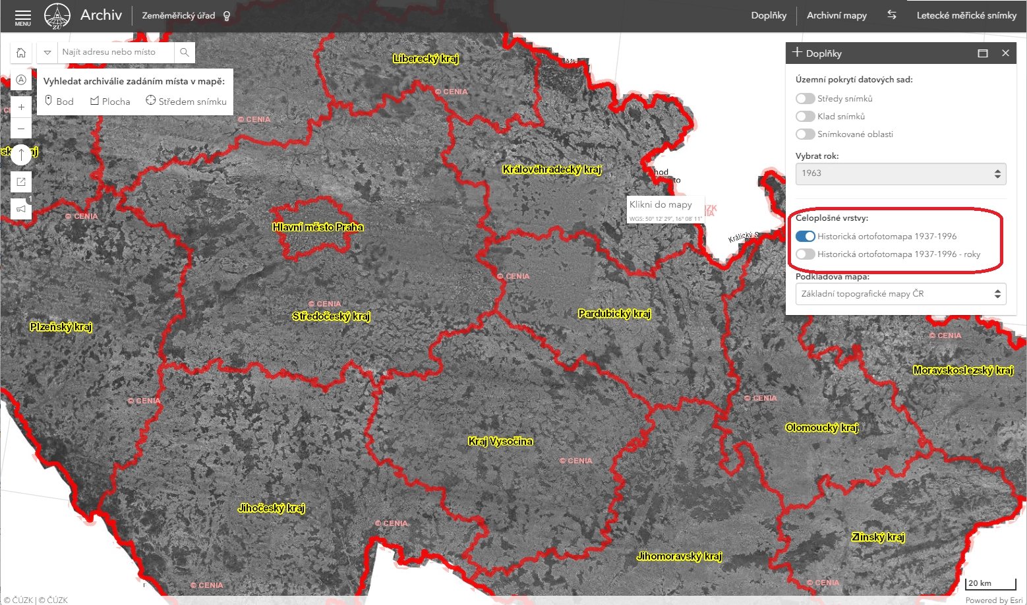Reset map orientation with north arrow
The image size is (1027, 605).
click(21, 155)
